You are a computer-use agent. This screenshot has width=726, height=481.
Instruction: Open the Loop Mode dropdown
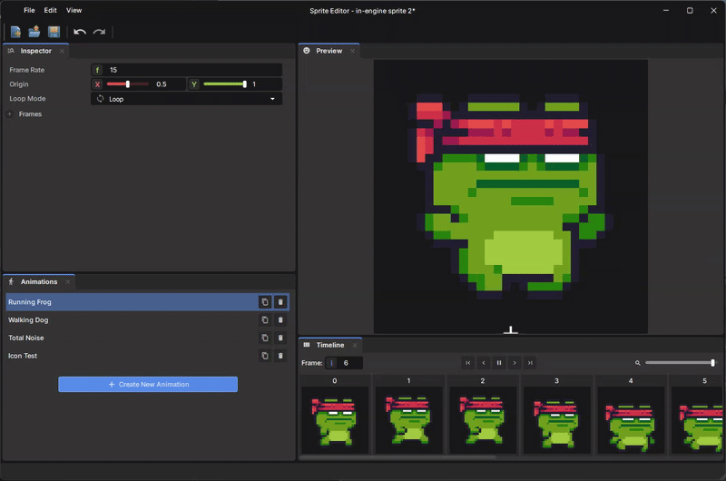point(187,99)
